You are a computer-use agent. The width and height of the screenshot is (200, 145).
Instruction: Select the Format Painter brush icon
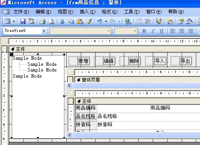click(x=89, y=21)
